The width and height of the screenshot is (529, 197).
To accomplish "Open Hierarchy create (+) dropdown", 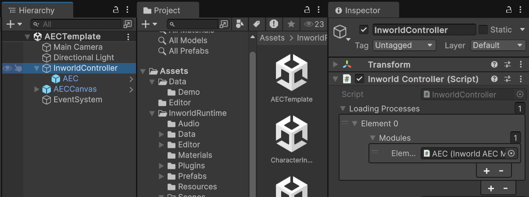I will pyautogui.click(x=14, y=24).
